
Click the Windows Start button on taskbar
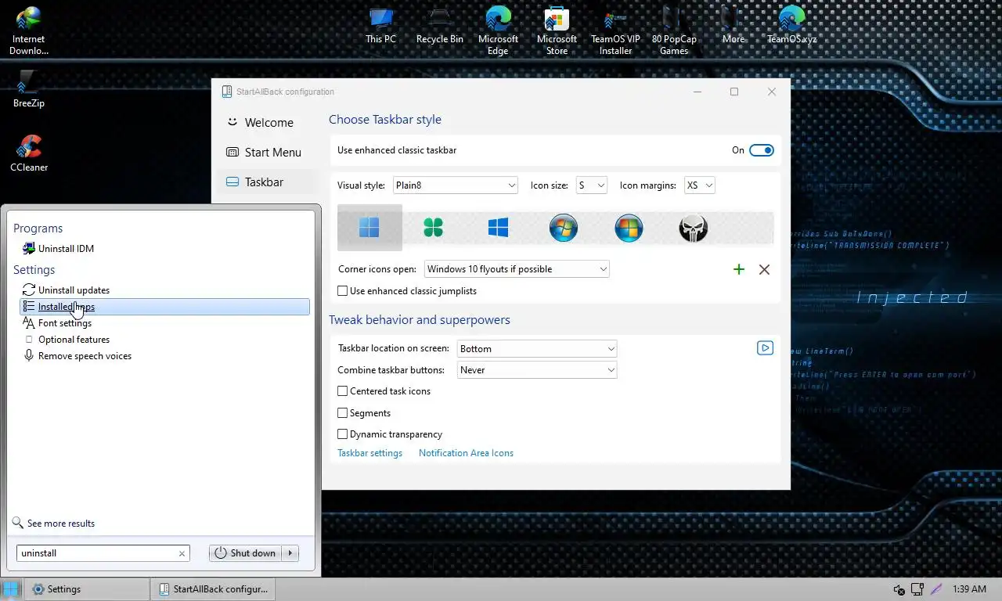click(x=11, y=589)
